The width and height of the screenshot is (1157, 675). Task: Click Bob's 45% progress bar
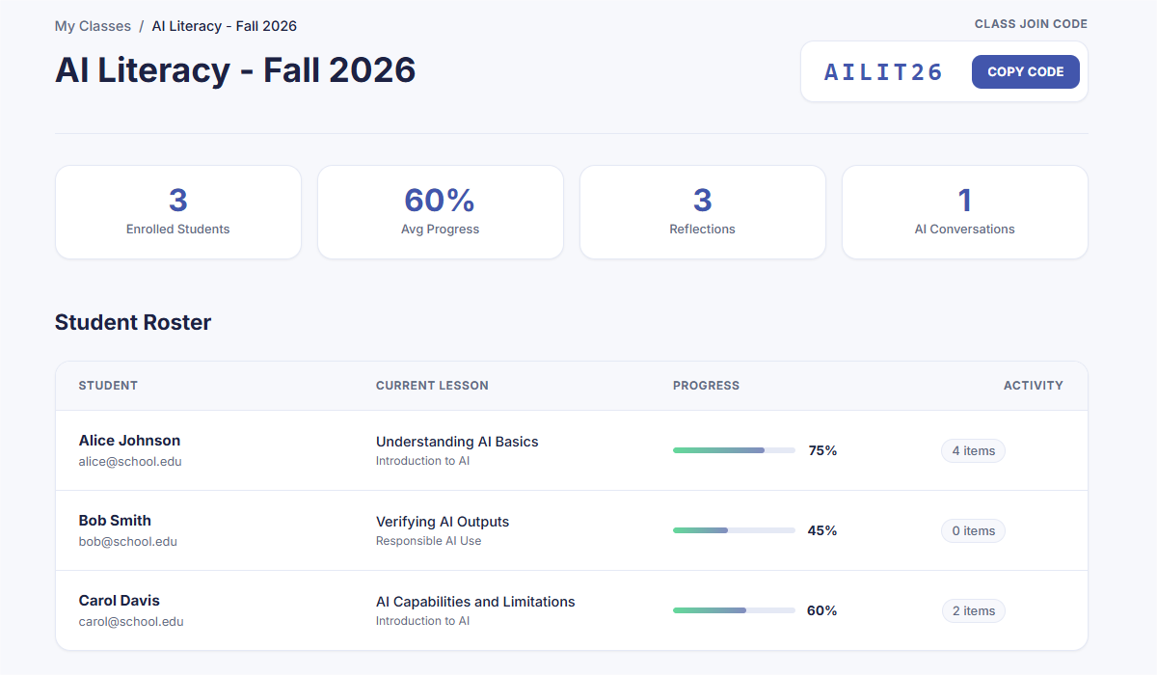[x=734, y=530]
